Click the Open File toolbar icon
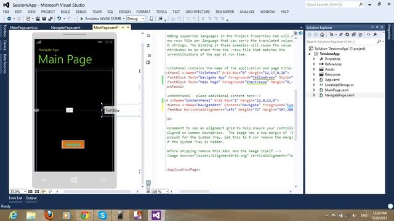Image resolution: width=394 pixels, height=221 pixels. tap(38, 19)
